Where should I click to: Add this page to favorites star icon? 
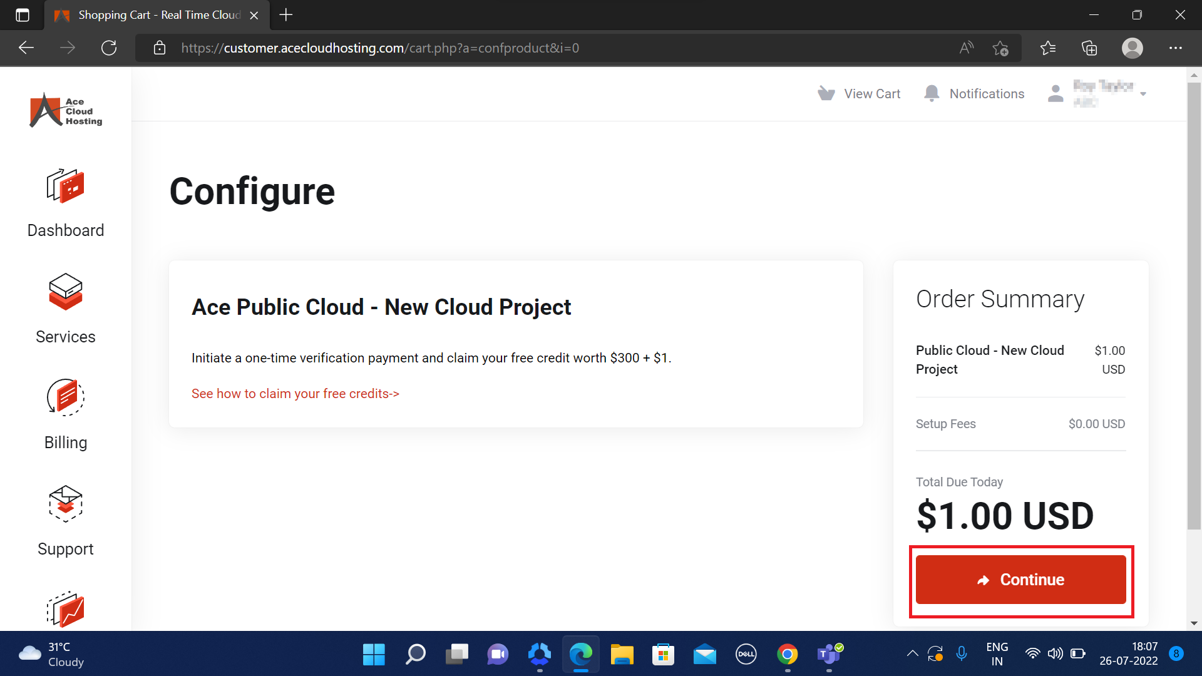click(1000, 48)
